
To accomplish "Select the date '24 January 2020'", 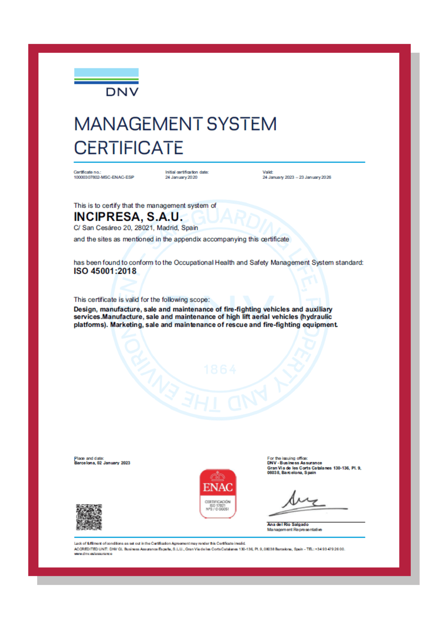I will point(181,177).
